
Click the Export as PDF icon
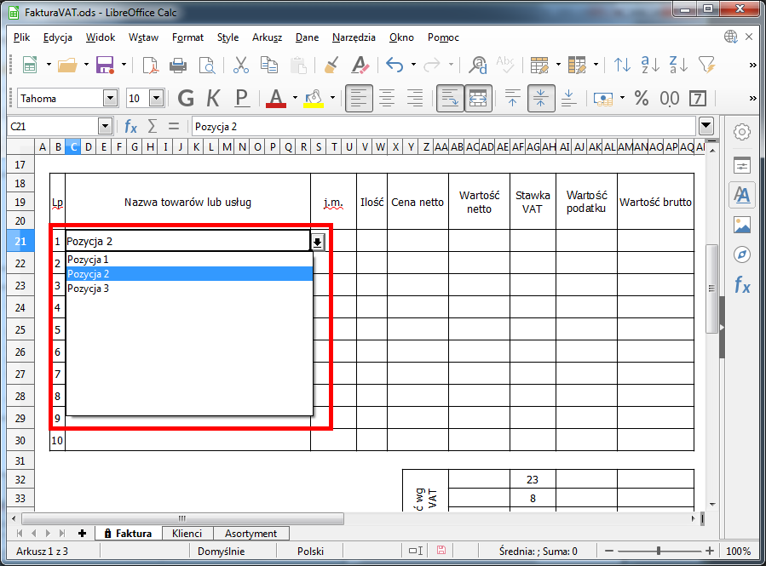pos(151,65)
